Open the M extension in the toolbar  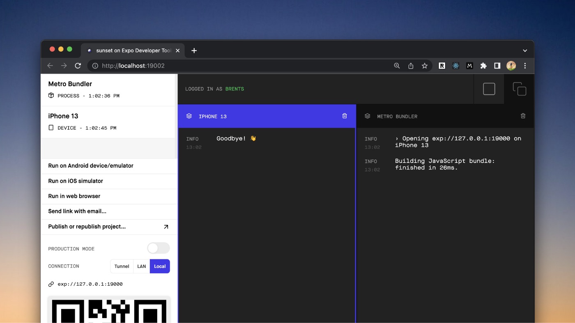(x=470, y=66)
